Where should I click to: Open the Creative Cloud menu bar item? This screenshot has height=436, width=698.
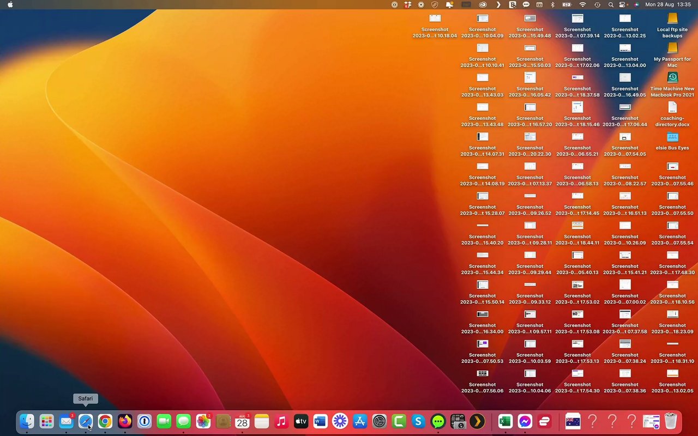(483, 4)
